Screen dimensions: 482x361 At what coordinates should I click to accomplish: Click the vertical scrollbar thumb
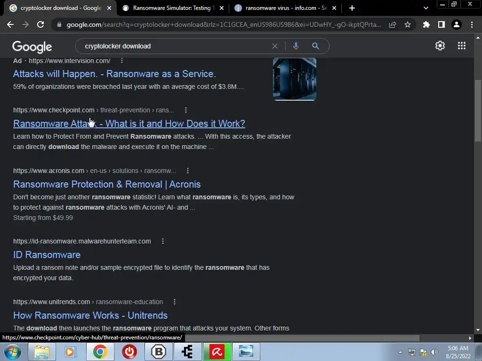tap(478, 110)
